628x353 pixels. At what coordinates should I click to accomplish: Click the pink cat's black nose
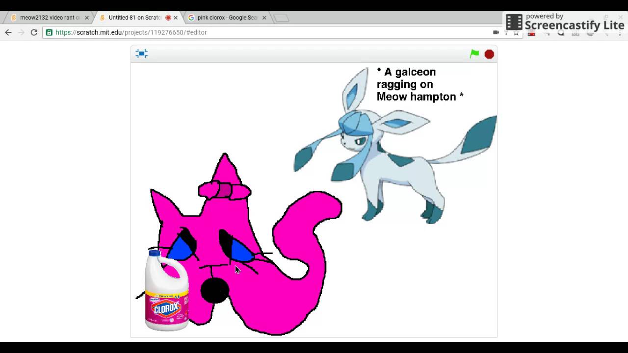(215, 290)
